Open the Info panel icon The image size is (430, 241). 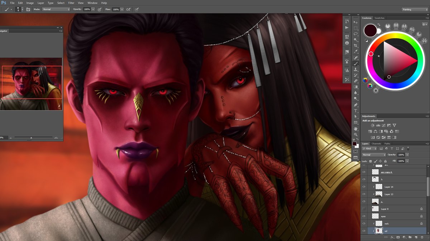click(x=347, y=43)
